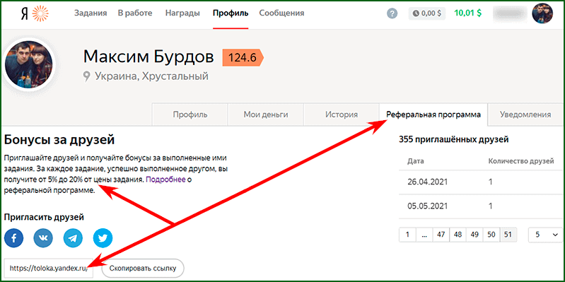Share invite via Telegram icon
The width and height of the screenshot is (565, 282).
(x=73, y=238)
